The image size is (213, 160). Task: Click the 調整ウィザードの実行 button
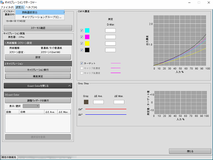click(38, 100)
